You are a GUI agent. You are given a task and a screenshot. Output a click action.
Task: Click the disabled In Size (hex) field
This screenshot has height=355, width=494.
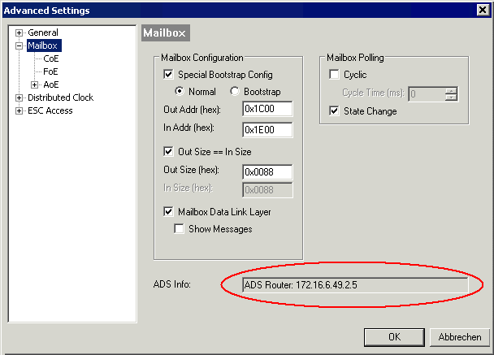click(x=267, y=190)
